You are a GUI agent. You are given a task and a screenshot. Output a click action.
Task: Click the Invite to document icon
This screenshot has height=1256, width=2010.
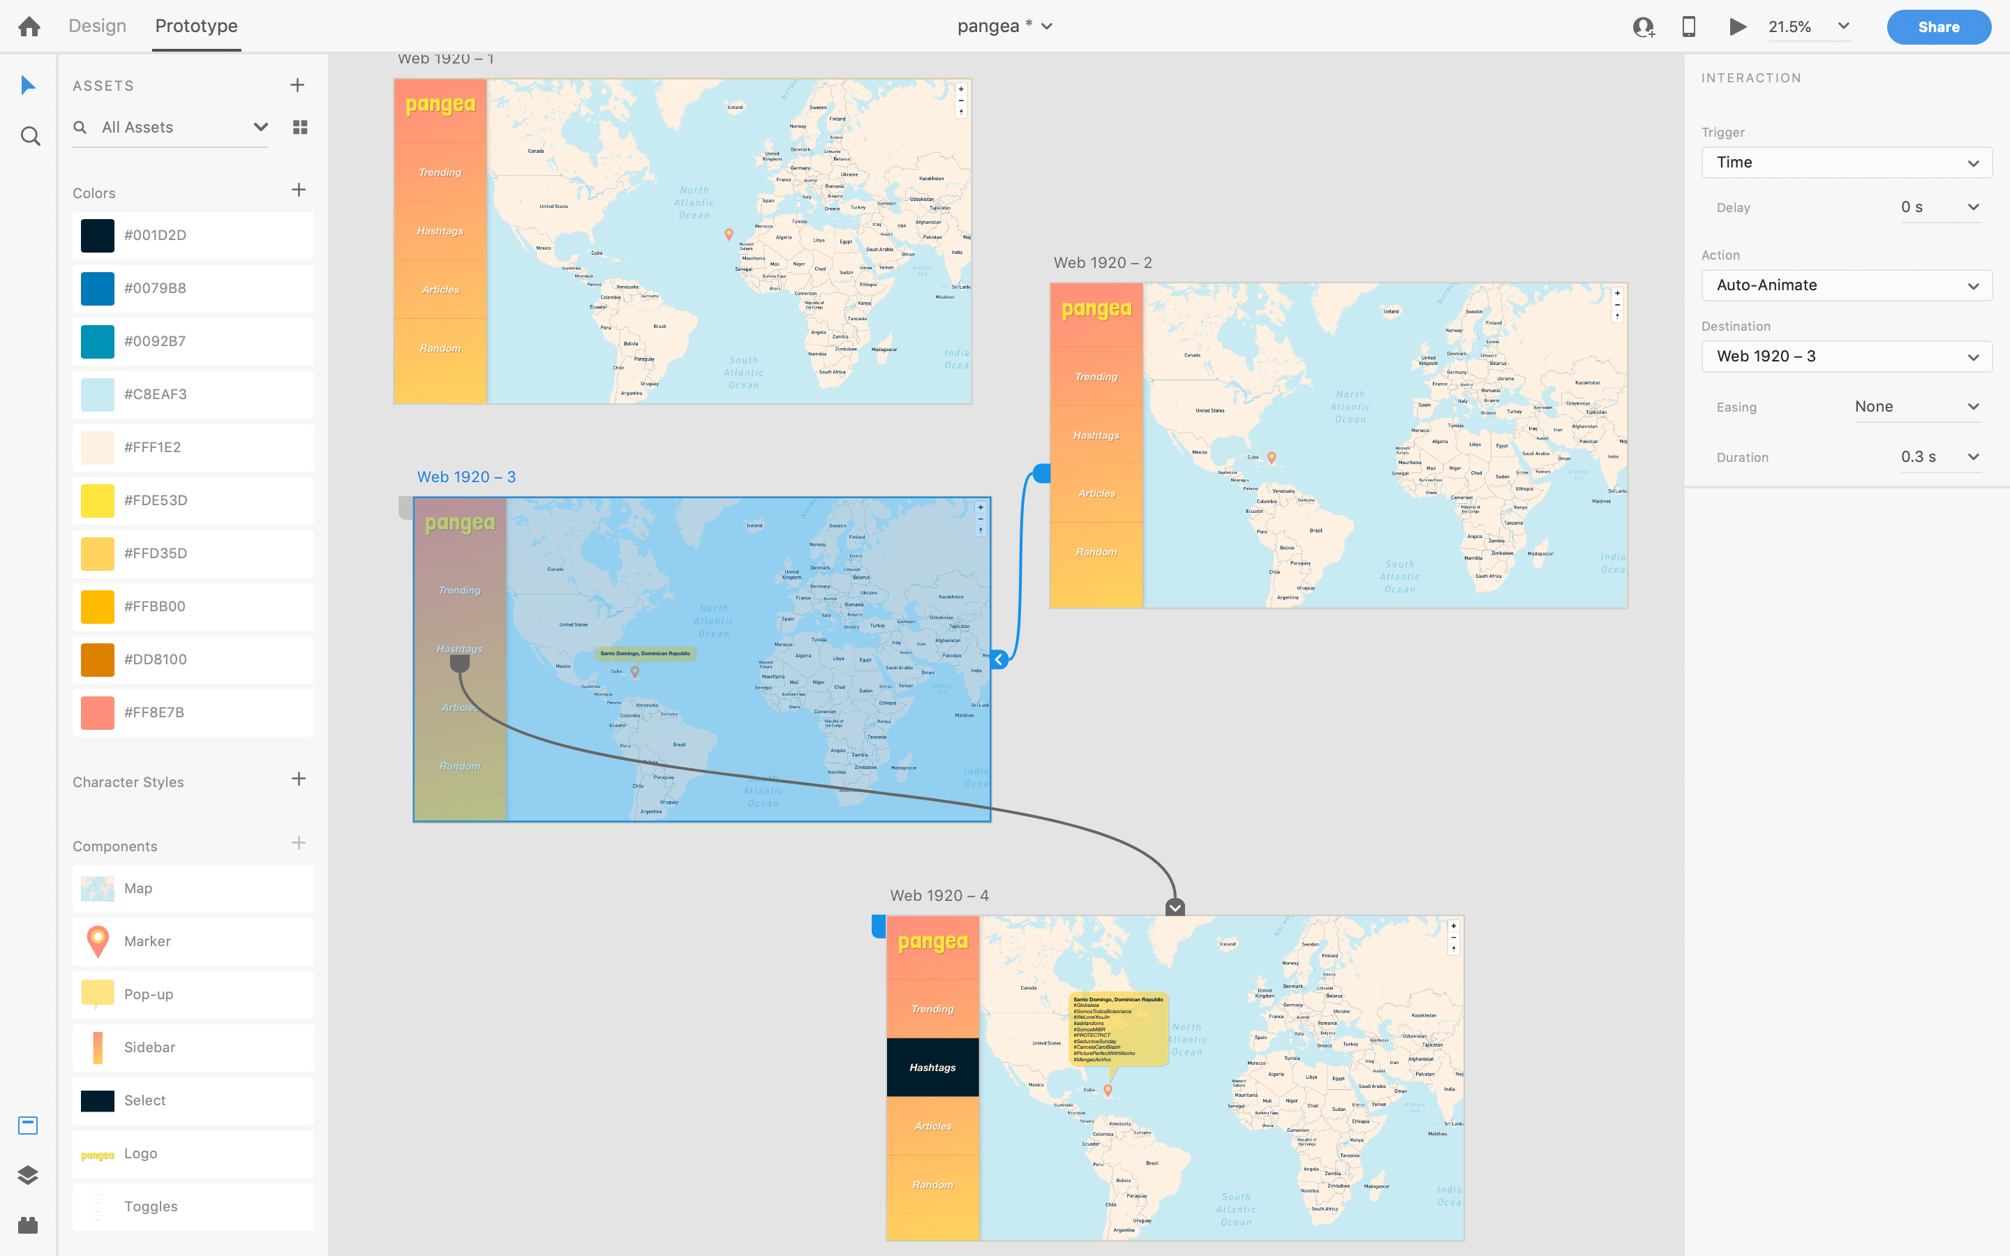pos(1643,27)
